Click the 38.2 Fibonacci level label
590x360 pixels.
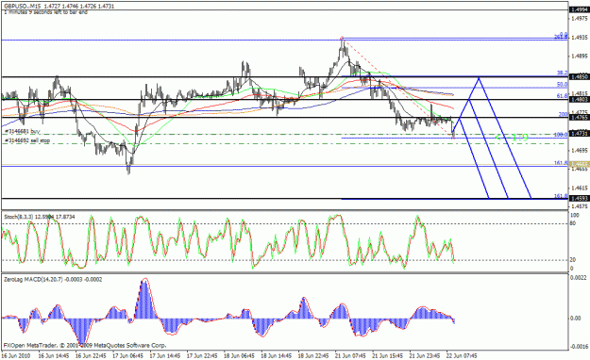[x=563, y=74]
